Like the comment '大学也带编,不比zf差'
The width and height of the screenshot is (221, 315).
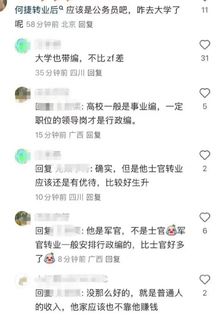click(204, 45)
